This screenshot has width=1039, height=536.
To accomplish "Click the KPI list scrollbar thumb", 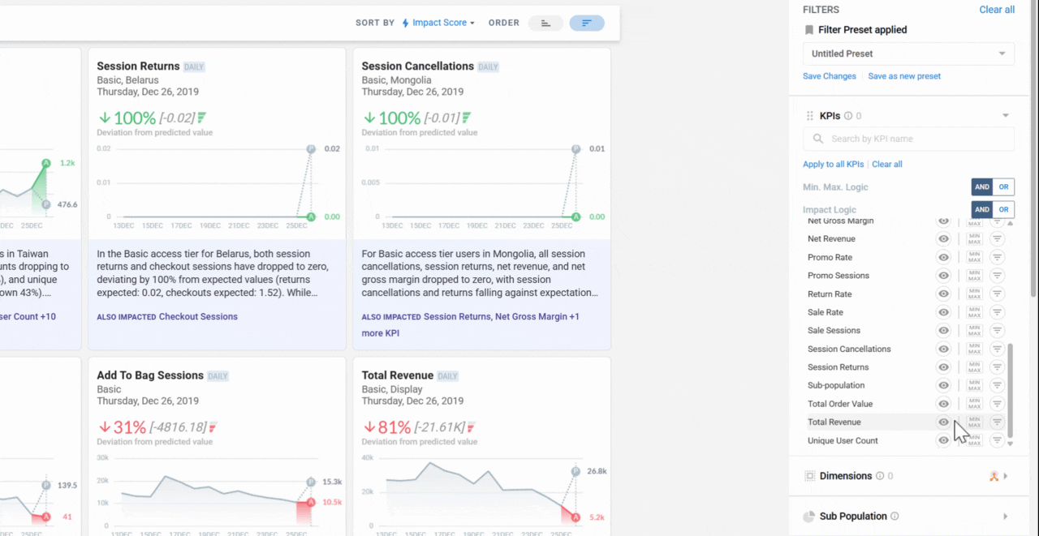I will click(1011, 391).
